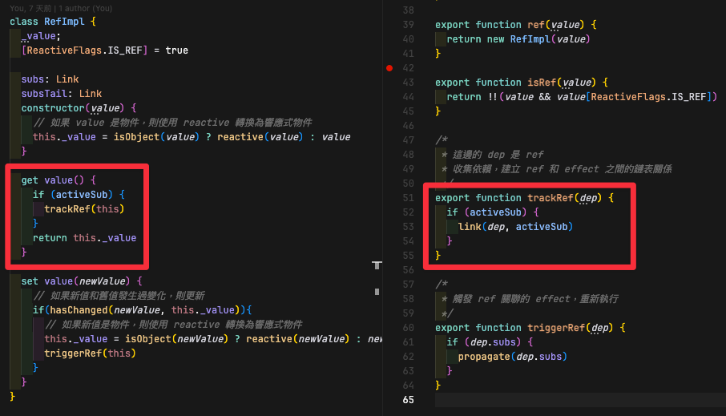Image resolution: width=726 pixels, height=416 pixels.
Task: Click the link call on line 53
Action: click(x=471, y=227)
